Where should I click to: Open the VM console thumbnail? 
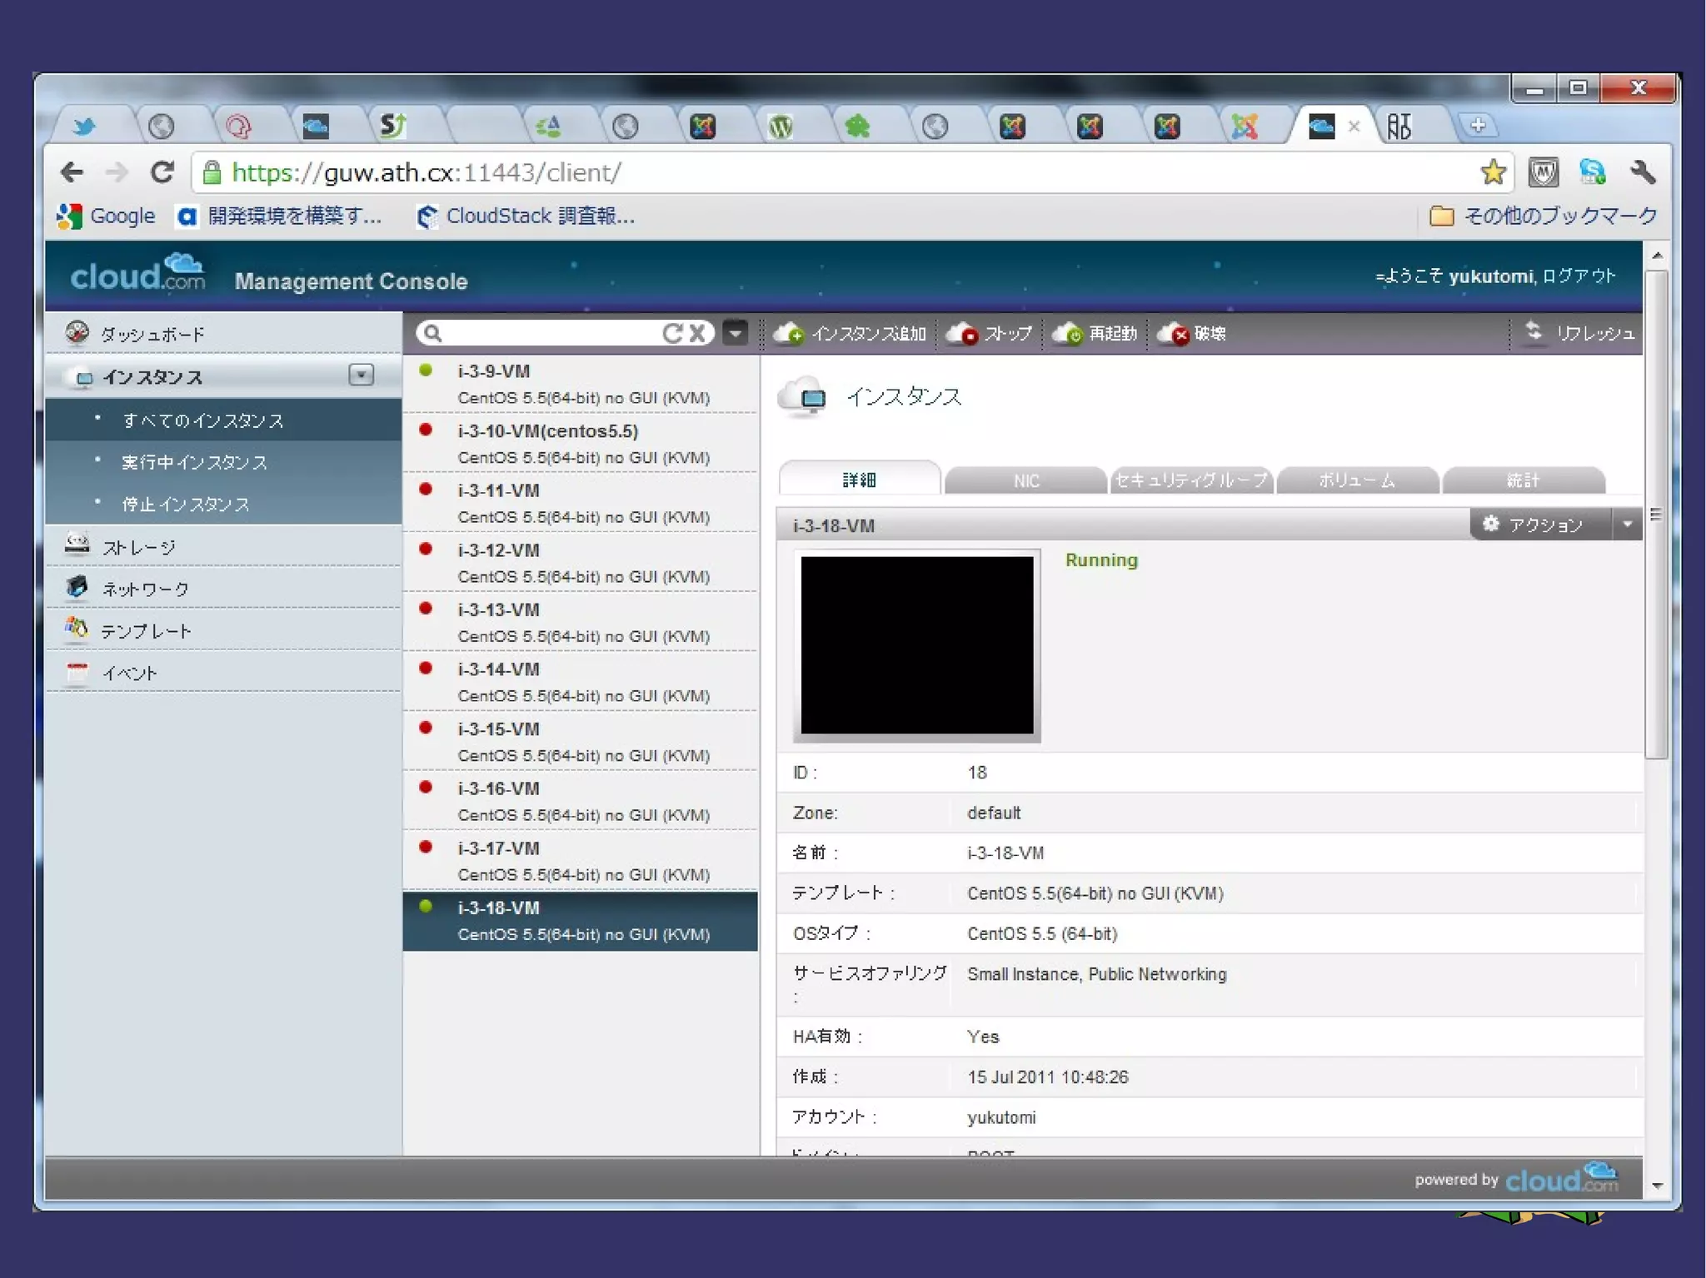tap(917, 645)
